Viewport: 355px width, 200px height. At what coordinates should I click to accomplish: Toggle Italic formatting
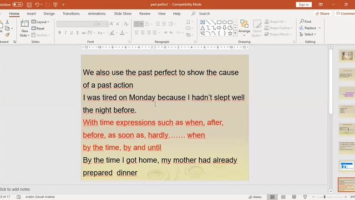65,33
